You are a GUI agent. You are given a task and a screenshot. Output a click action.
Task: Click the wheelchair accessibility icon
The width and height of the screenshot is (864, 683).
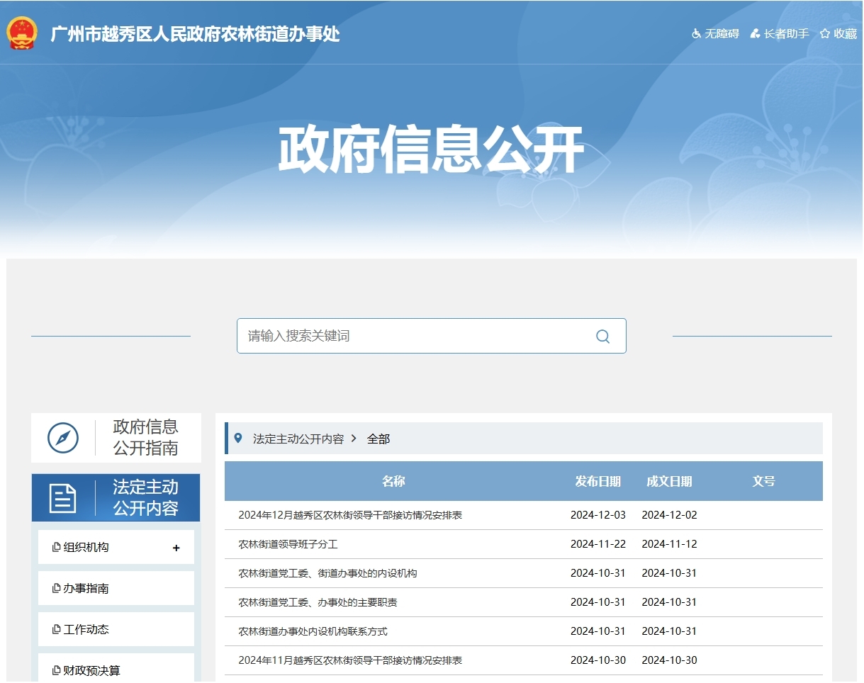(696, 33)
